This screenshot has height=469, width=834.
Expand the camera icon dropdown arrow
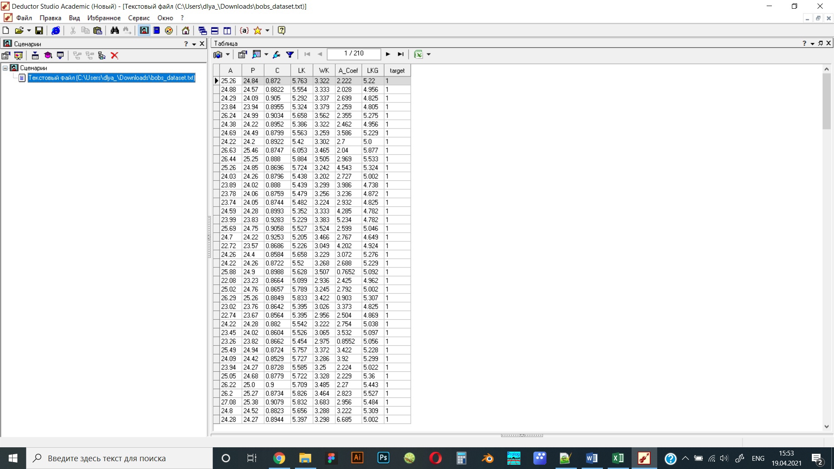pos(228,54)
